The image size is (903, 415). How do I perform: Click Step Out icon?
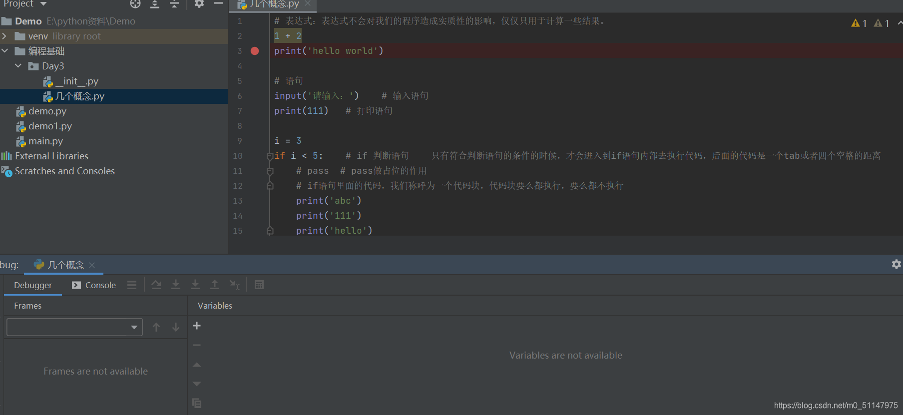click(215, 285)
